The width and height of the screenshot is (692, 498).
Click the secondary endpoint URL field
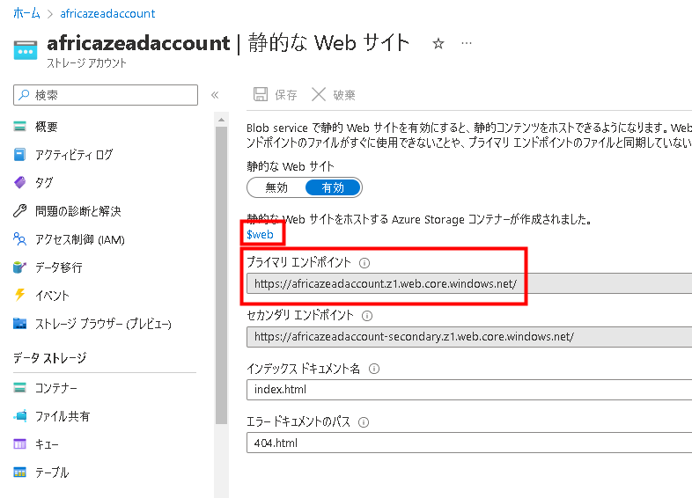tap(469, 337)
